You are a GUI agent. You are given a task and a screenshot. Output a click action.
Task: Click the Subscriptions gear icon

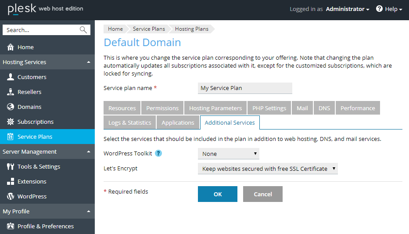tap(11, 122)
